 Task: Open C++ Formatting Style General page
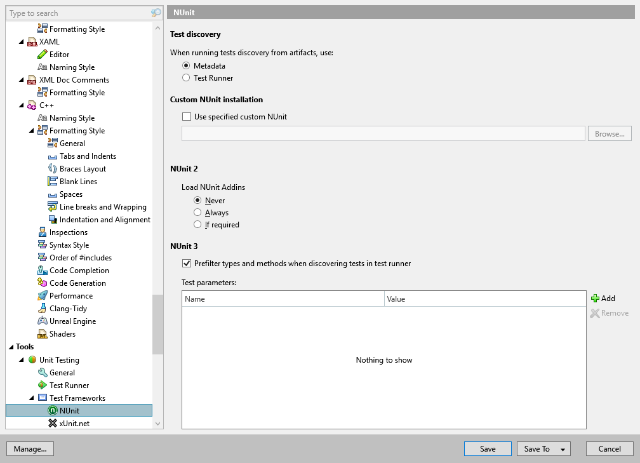pyautogui.click(x=72, y=144)
